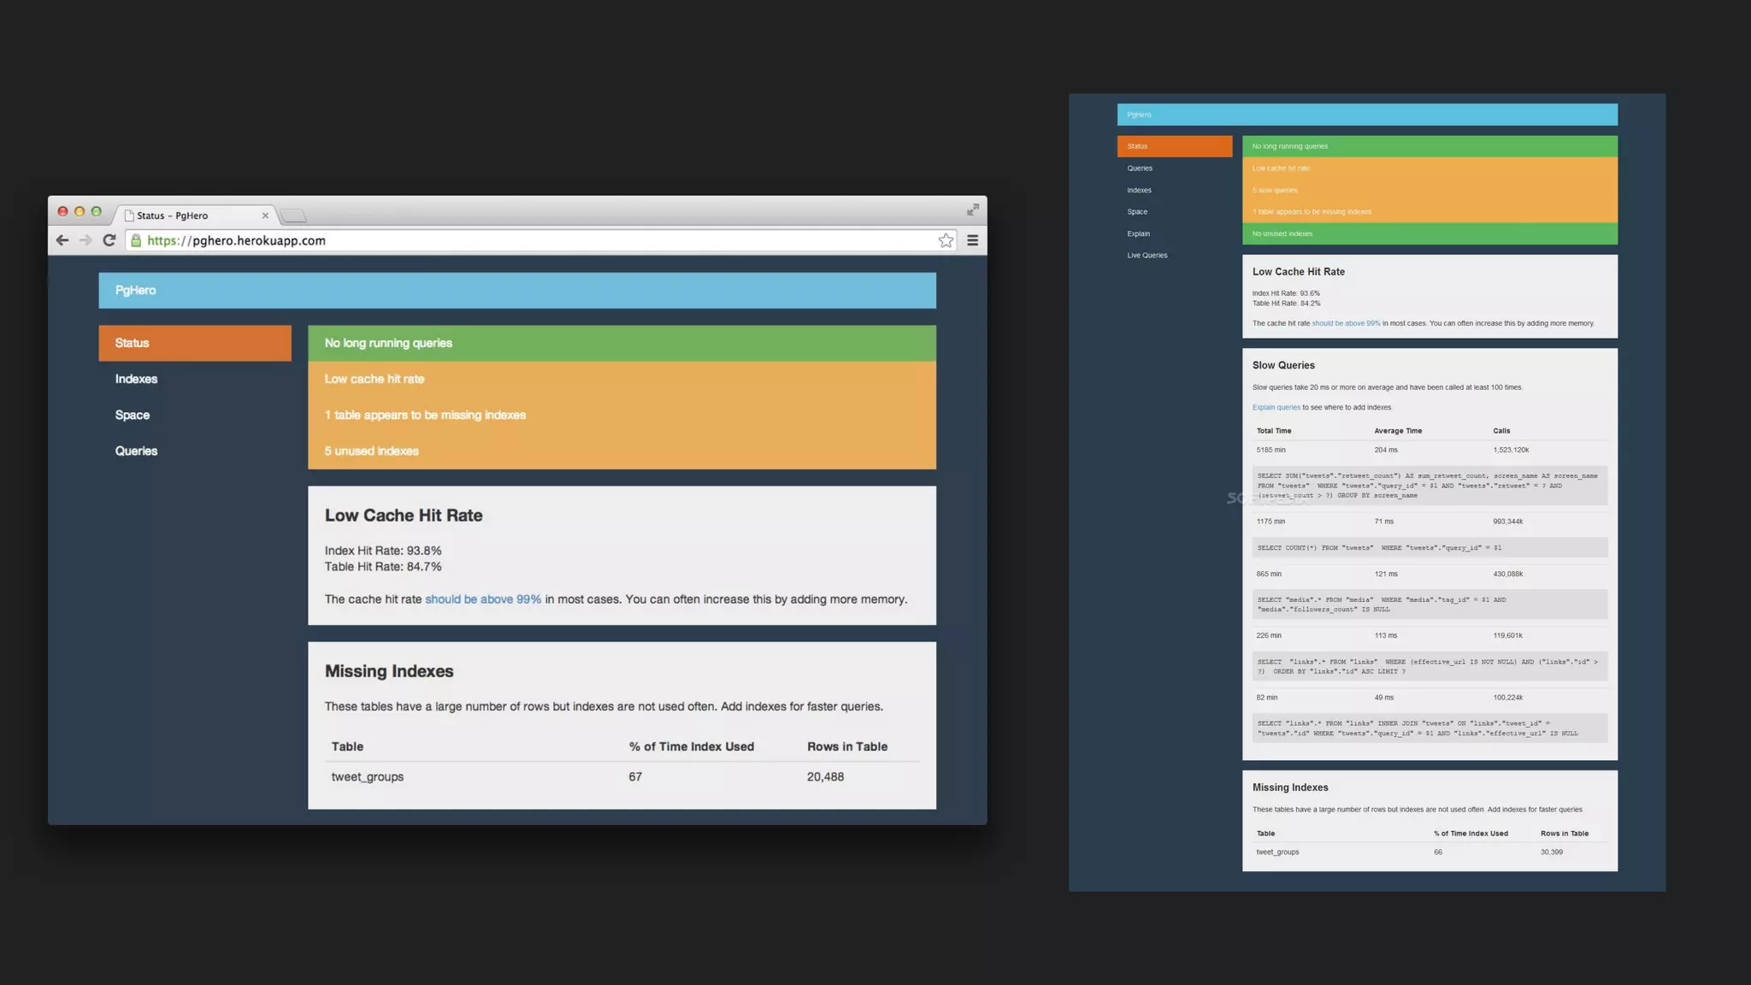
Task: Click the browser forward arrow
Action: pyautogui.click(x=85, y=240)
